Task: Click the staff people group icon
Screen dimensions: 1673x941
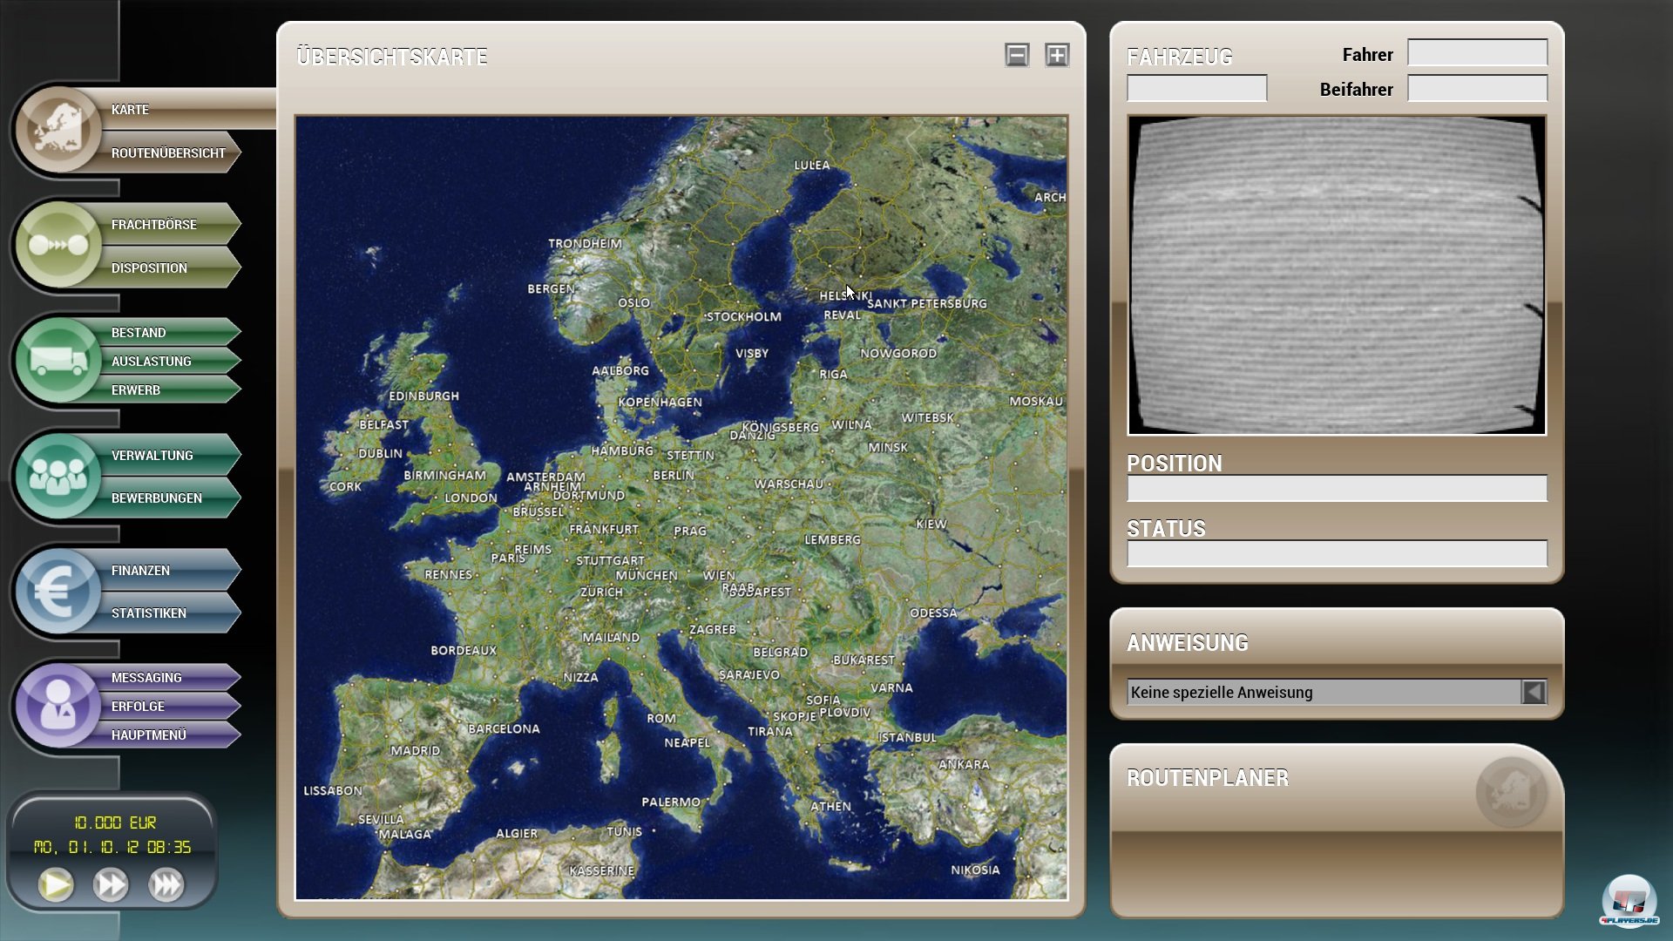Action: pos(58,476)
